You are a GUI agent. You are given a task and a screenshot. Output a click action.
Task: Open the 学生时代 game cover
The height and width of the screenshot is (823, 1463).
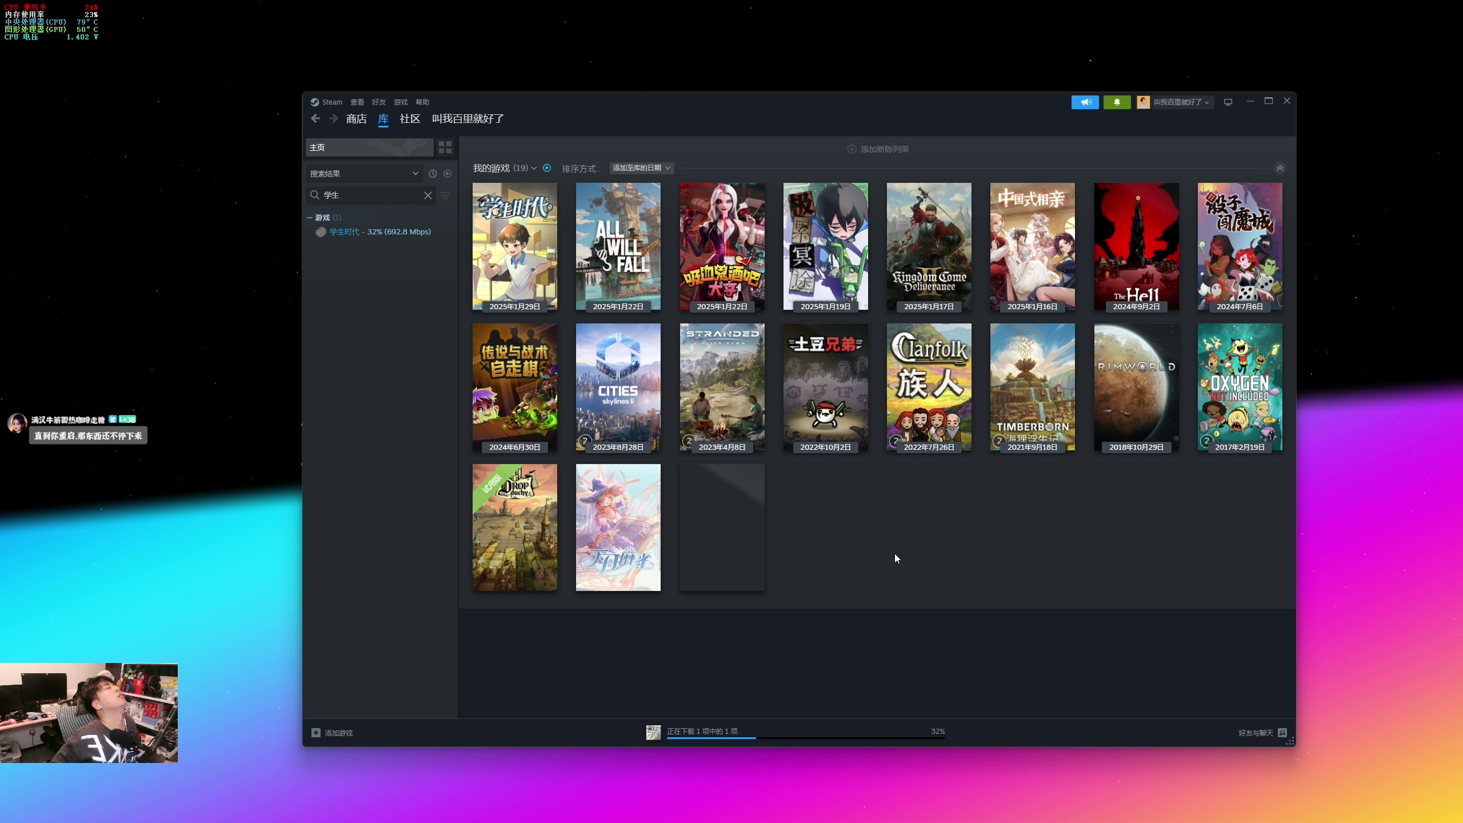coord(515,247)
